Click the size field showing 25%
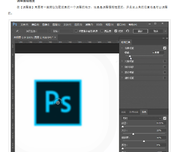The width and height of the screenshot is (179, 152). tap(161, 130)
